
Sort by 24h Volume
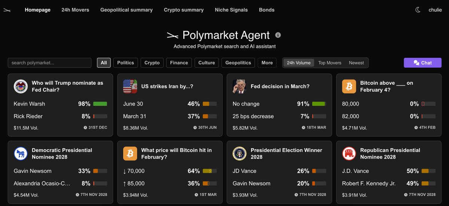tap(299, 63)
